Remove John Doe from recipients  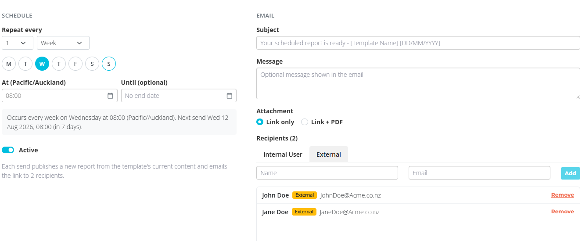point(563,195)
